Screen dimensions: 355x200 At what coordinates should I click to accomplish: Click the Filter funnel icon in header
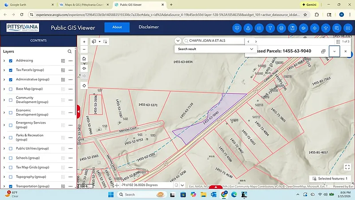coord(270,28)
